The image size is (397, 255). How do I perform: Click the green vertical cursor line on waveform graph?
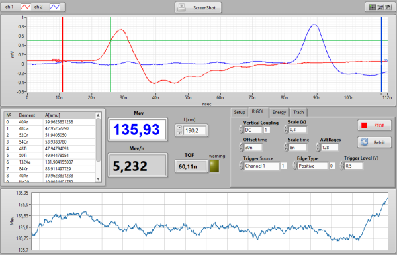click(x=110, y=54)
